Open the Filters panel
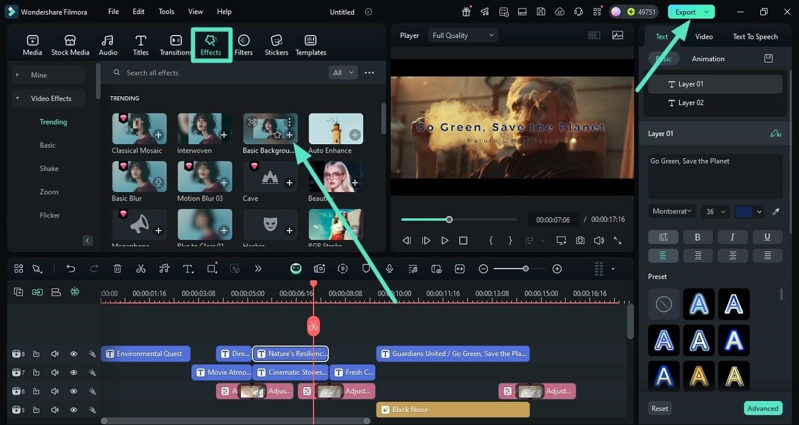This screenshot has height=425, width=799. 243,45
